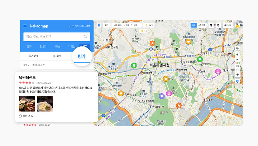
Task: Click the 주변 nearby button
Action: 106,25
